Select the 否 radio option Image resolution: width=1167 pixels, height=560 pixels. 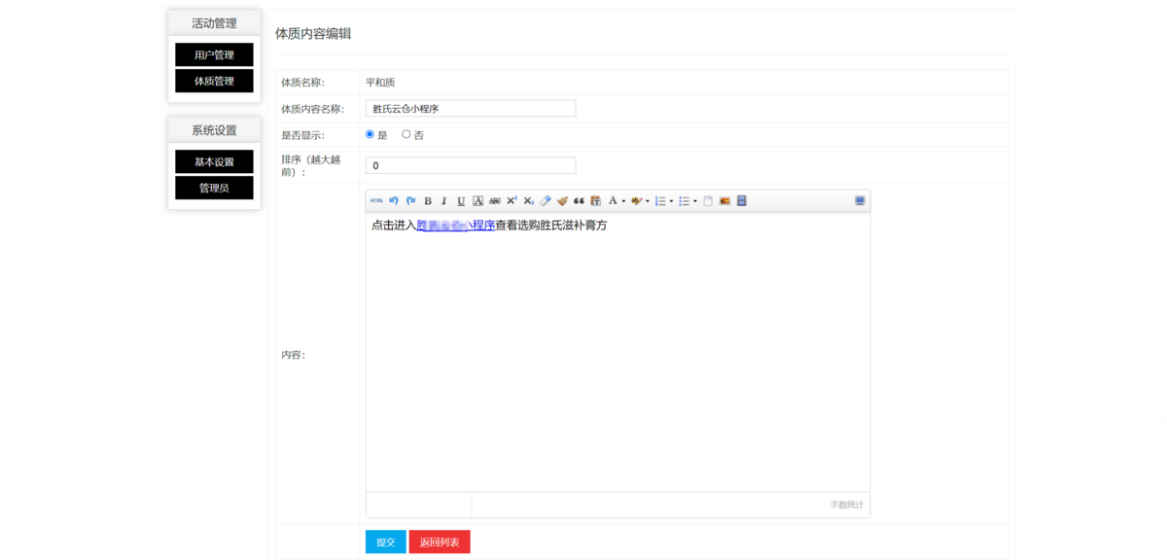(407, 134)
